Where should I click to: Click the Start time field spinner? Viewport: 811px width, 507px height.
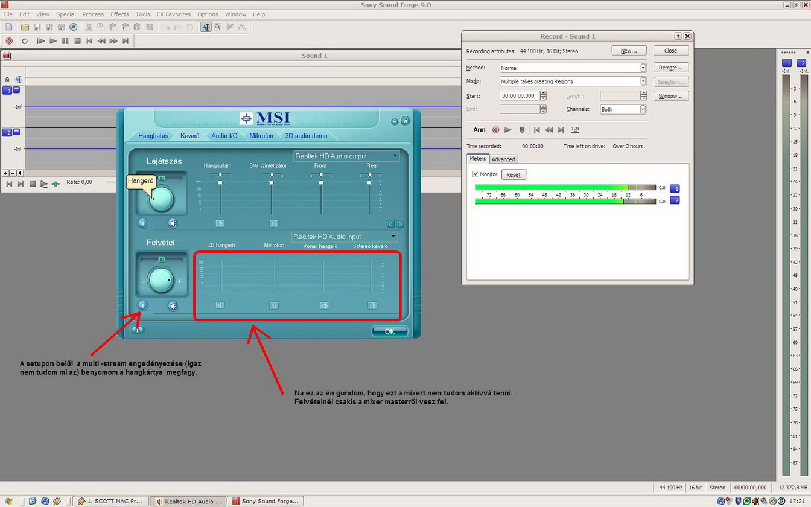click(543, 95)
